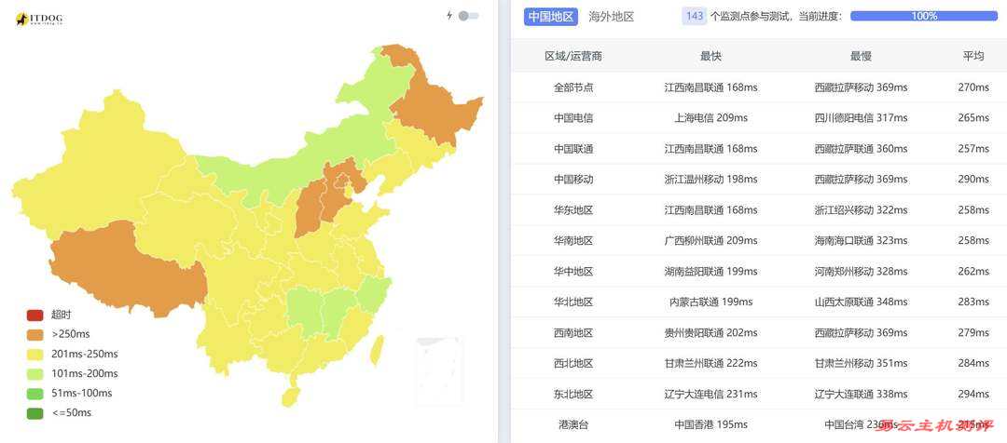Click the 100% progress bar
The width and height of the screenshot is (1007, 443).
(923, 16)
